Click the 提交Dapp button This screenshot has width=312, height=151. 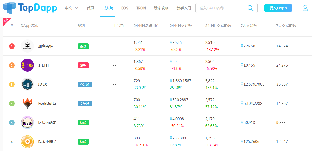(278, 8)
